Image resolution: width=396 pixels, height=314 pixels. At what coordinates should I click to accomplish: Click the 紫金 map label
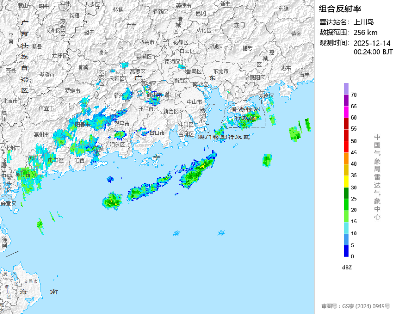point(297,34)
